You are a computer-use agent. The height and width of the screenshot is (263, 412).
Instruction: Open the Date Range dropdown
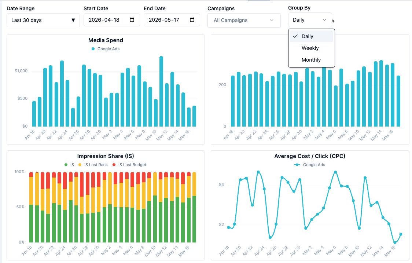point(43,20)
